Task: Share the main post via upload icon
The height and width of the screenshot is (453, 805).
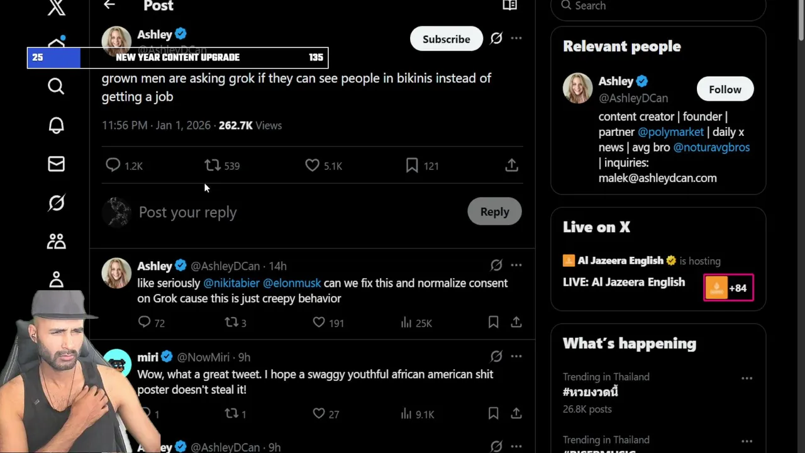Action: click(511, 165)
